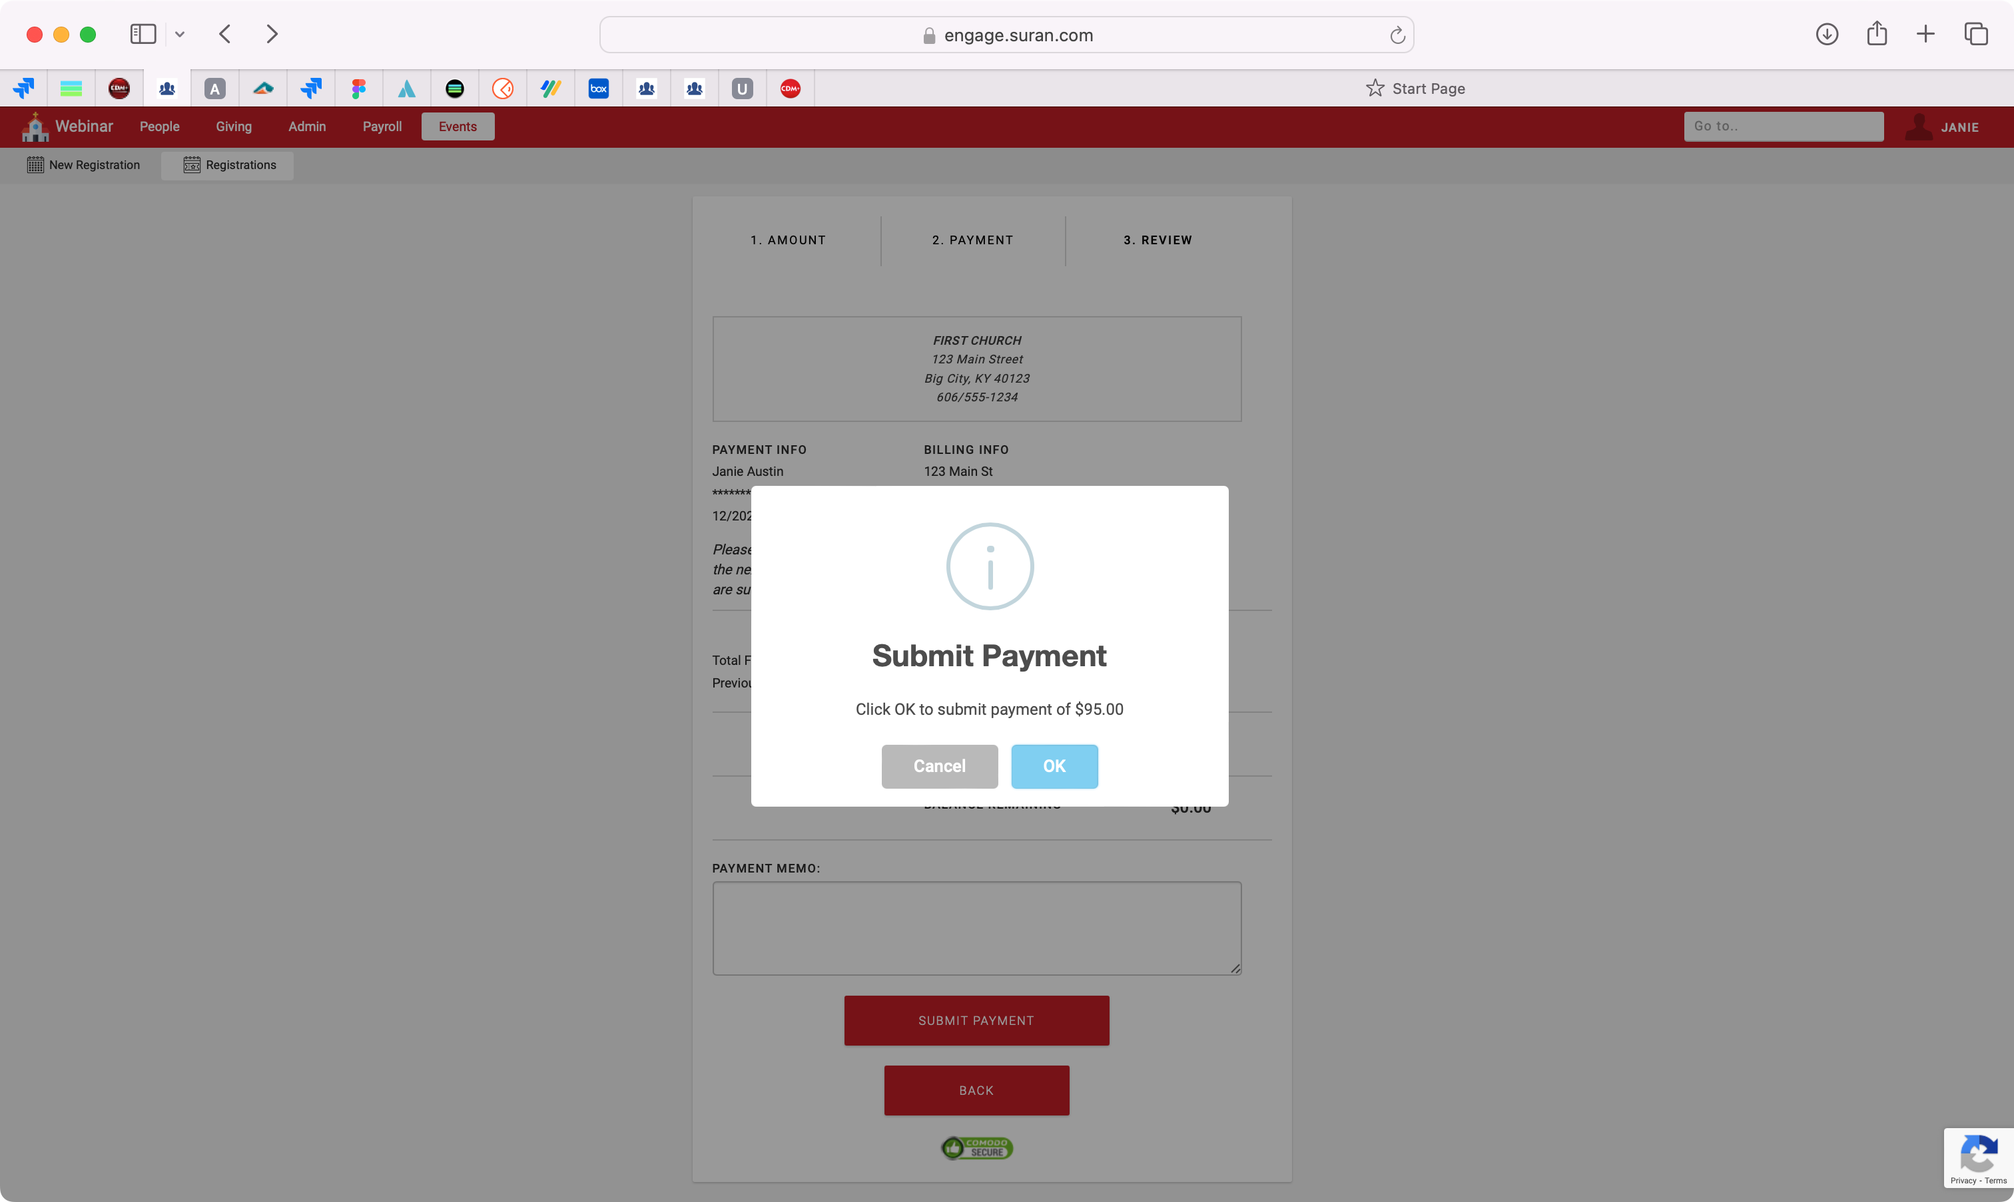Cancel the Submit Payment dialog
2014x1202 pixels.
pos(938,766)
